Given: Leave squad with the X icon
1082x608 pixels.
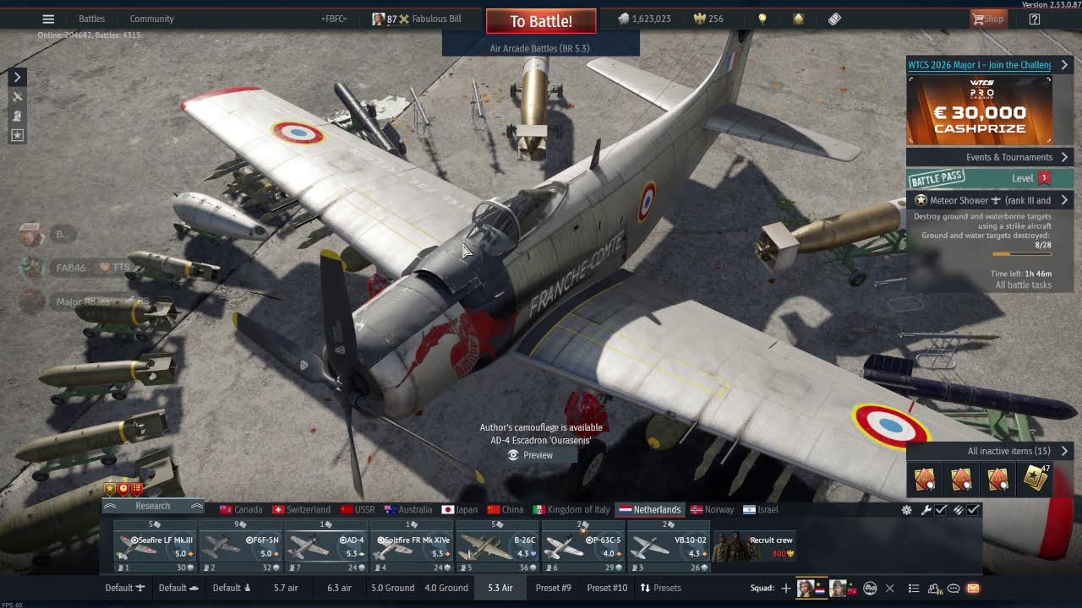Looking at the screenshot, I should click(x=889, y=588).
